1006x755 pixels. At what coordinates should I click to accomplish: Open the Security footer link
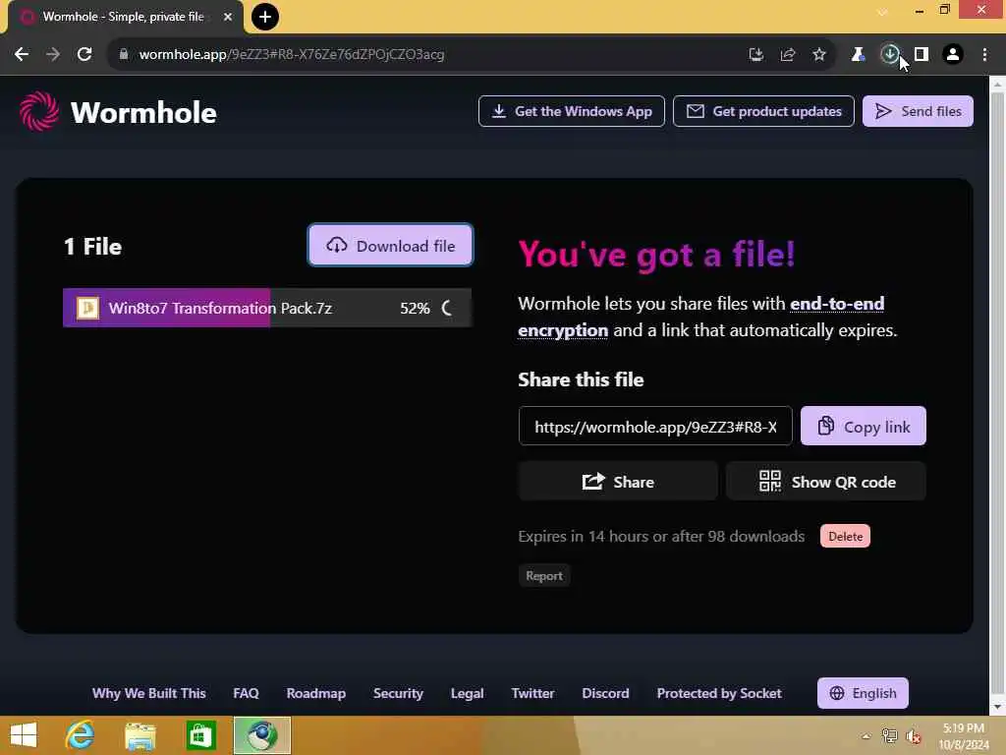pos(398,693)
